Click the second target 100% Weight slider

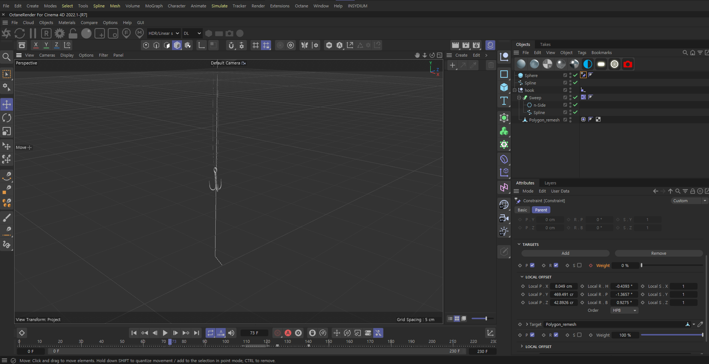(x=672, y=335)
